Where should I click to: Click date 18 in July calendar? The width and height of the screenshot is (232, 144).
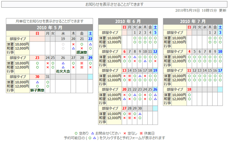click(189, 89)
